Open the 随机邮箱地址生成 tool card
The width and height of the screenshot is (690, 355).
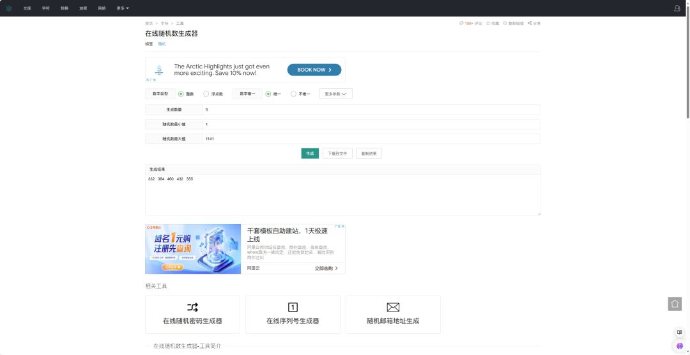coord(393,315)
